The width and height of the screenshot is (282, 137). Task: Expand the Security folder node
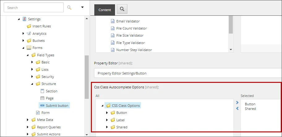32,76
